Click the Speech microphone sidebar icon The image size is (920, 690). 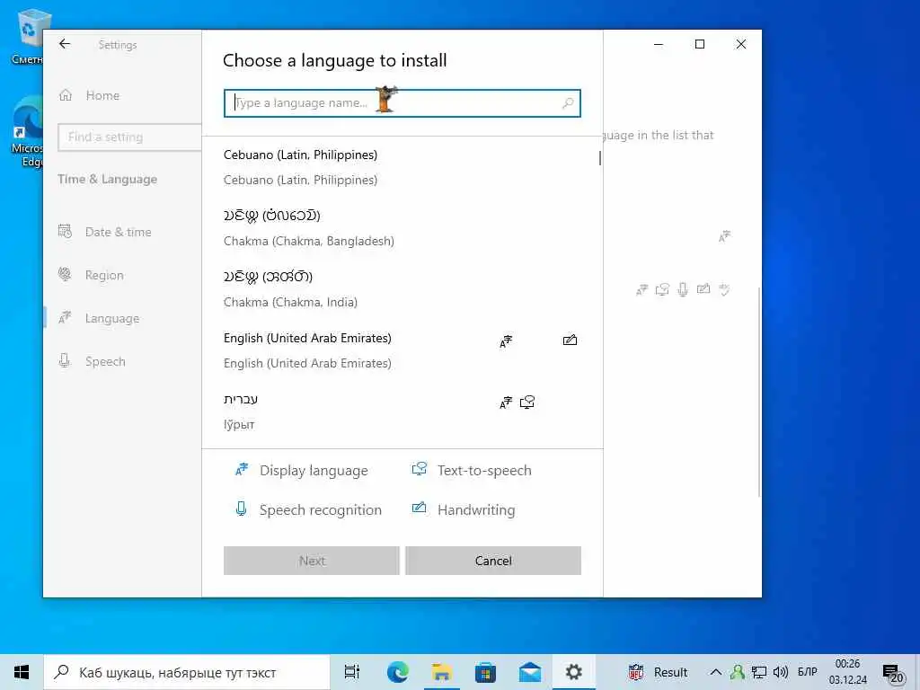pos(65,360)
